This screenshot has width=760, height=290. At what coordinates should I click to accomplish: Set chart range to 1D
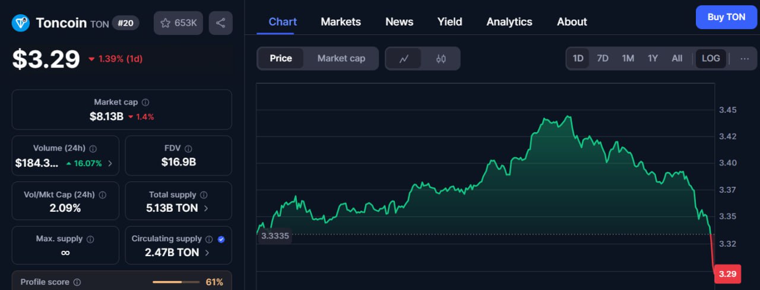(x=578, y=58)
